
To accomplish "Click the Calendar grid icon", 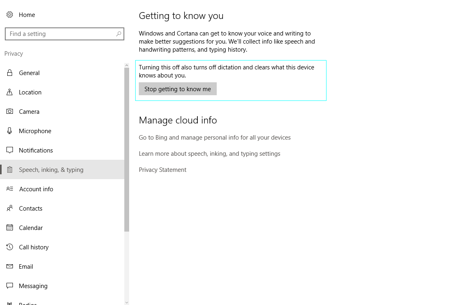I will tap(10, 228).
